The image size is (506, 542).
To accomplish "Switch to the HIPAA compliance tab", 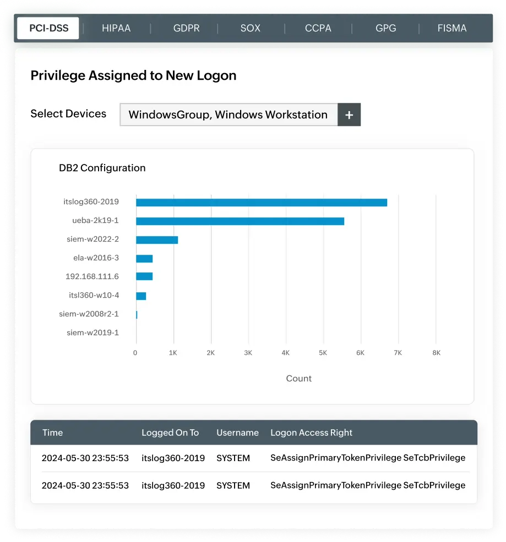I will click(116, 28).
